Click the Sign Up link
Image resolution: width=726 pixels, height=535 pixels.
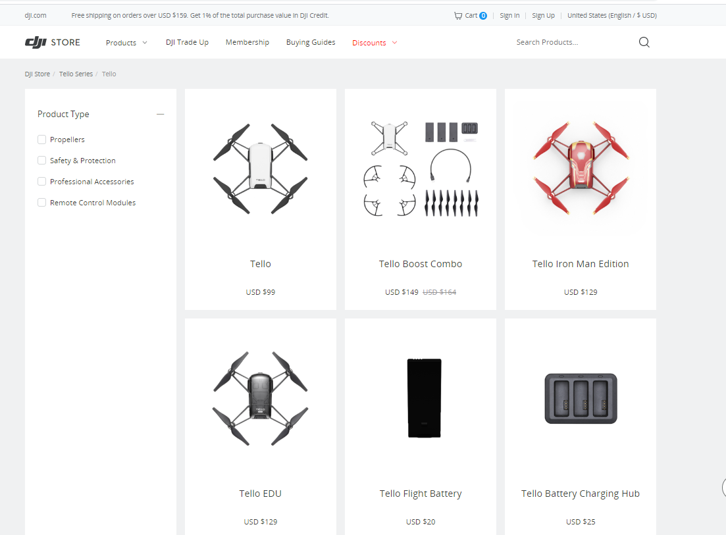click(x=543, y=15)
